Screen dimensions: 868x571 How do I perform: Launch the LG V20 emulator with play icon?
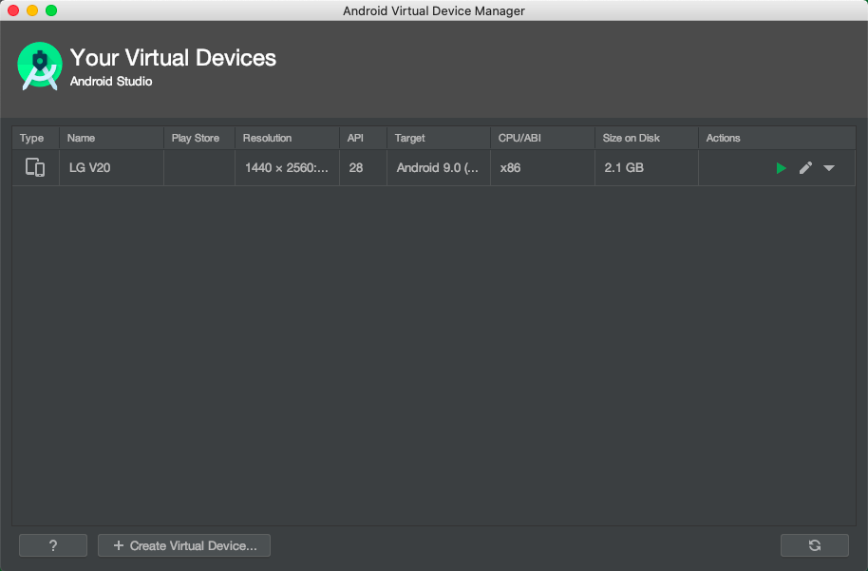coord(781,168)
